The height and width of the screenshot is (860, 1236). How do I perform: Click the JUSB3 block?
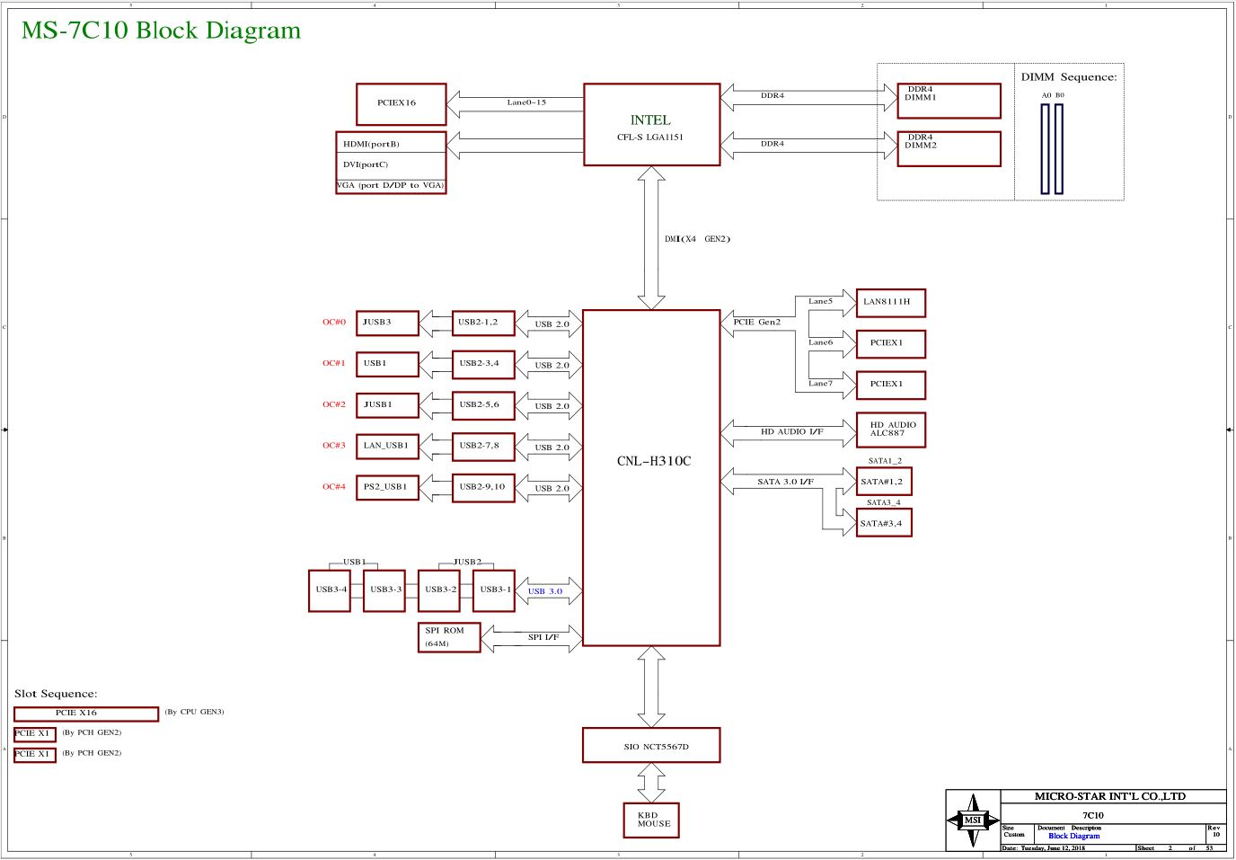[x=388, y=323]
